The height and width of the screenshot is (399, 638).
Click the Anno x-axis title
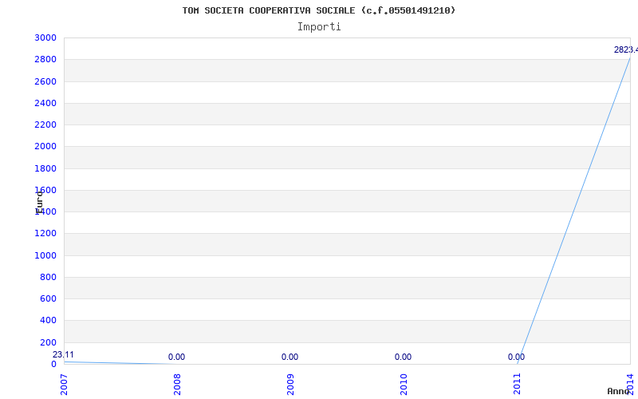tap(619, 391)
